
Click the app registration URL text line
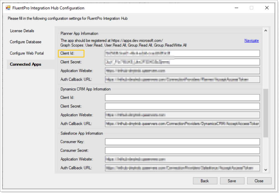(112, 40)
